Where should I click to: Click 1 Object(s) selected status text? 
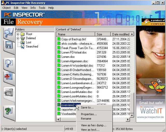point(14,129)
